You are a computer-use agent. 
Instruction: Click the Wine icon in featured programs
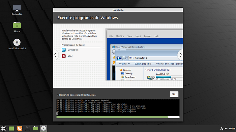point(64,56)
